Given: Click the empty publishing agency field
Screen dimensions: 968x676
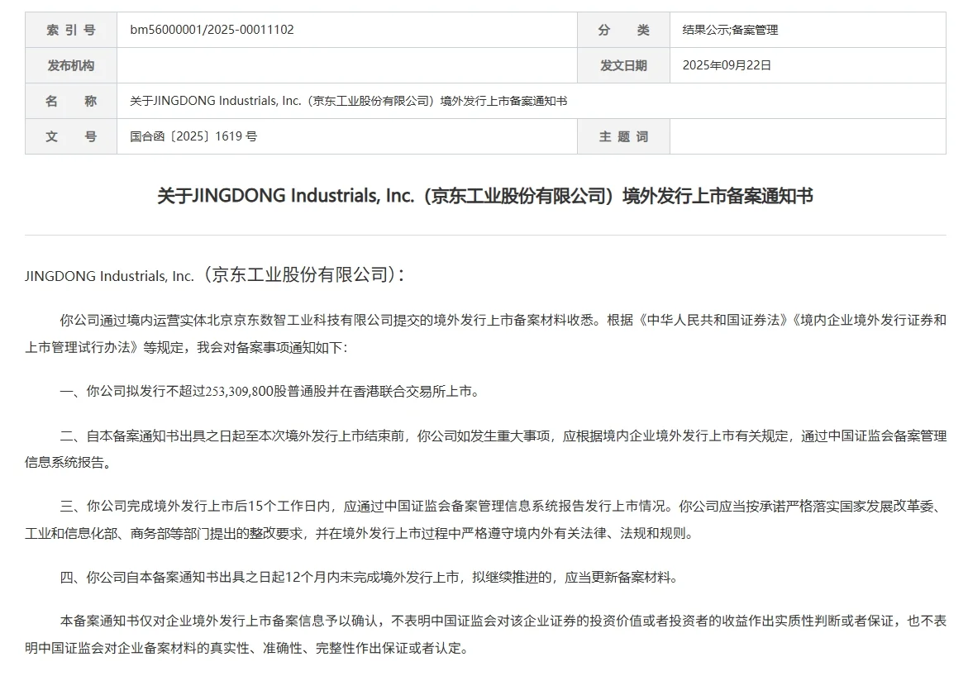Looking at the screenshot, I should point(347,65).
